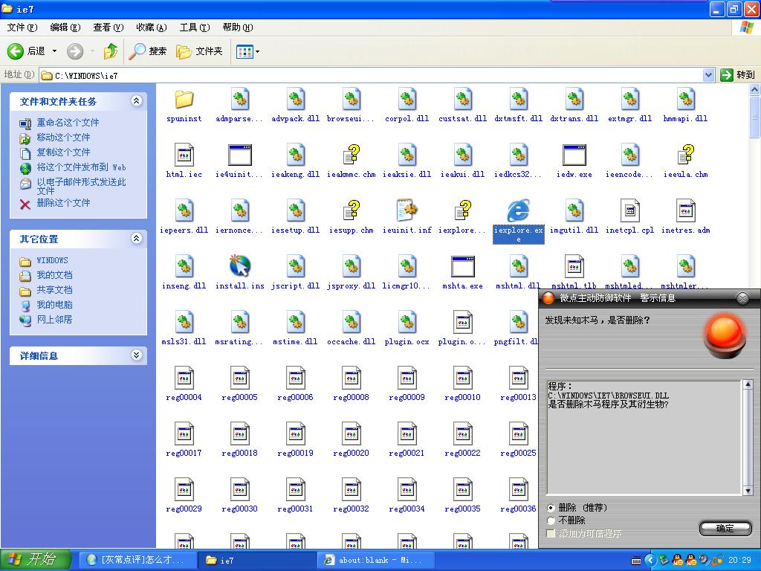Viewport: 761px width, 571px height.
Task: Select the advpack.dll file icon
Action: [296, 100]
